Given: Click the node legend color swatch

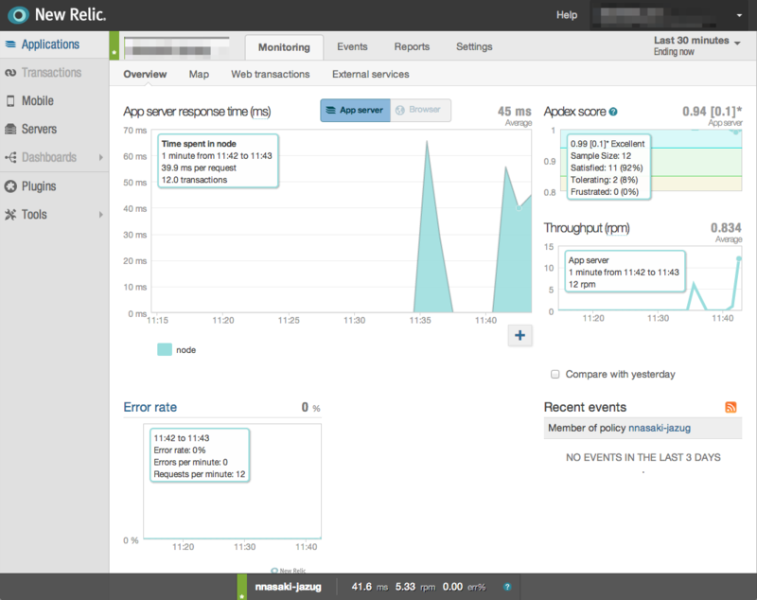Looking at the screenshot, I should pyautogui.click(x=165, y=349).
